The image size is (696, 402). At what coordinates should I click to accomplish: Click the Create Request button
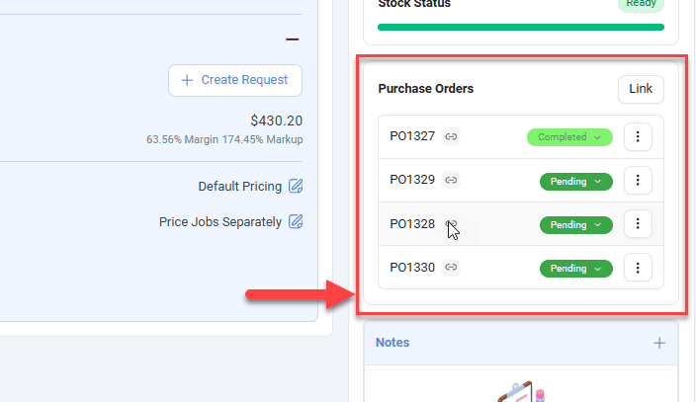(x=235, y=80)
